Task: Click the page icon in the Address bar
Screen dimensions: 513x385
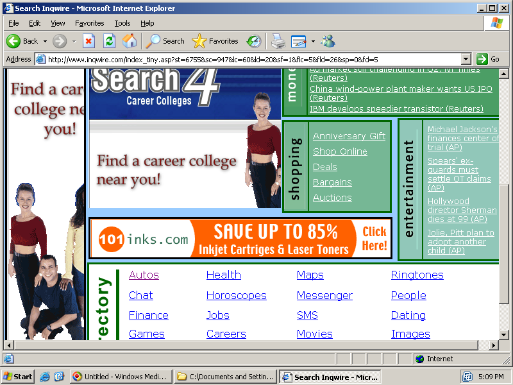Action: pos(40,59)
